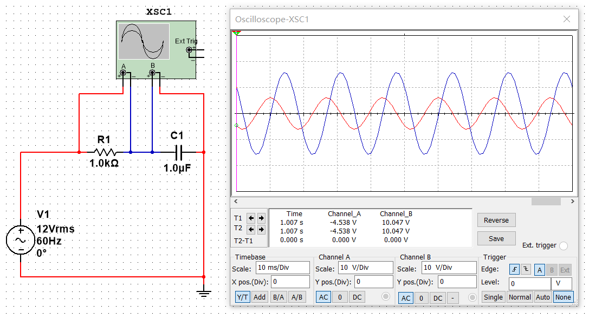The width and height of the screenshot is (589, 318).
Task: Click the XSC1 oscilloscope component
Action: point(156,49)
